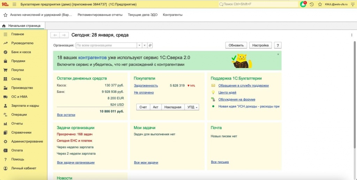Switch to the Начальная страница tab

click(23, 26)
